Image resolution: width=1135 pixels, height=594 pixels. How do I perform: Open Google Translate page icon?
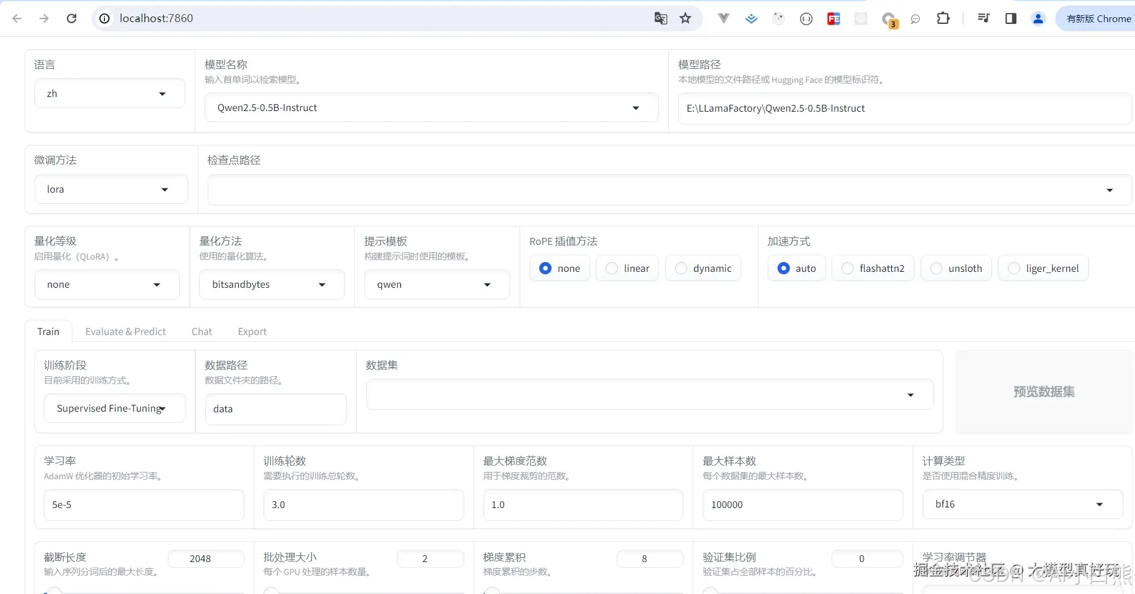(661, 18)
